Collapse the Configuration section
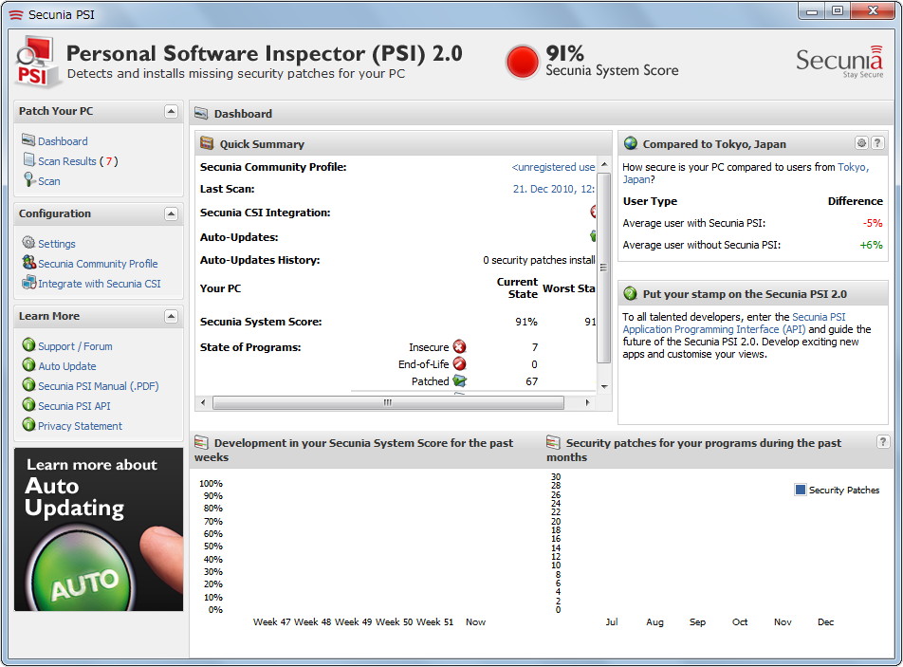 tap(172, 213)
